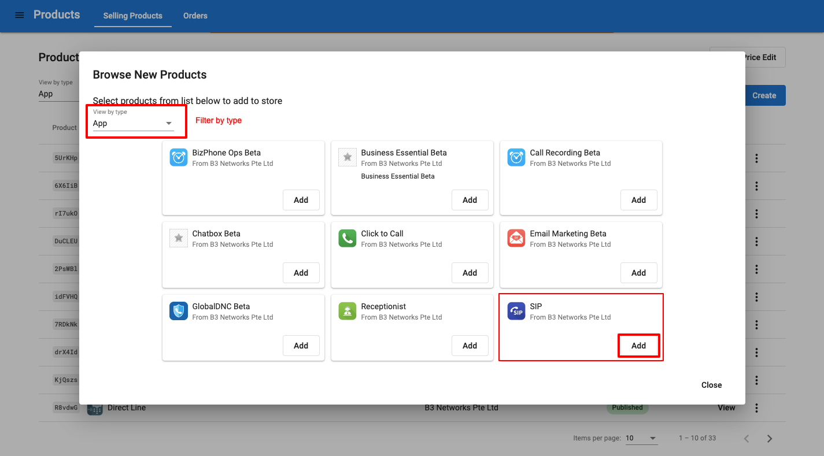This screenshot has height=456, width=824.
Task: Add Email Marketing Beta to store
Action: pyautogui.click(x=639, y=273)
